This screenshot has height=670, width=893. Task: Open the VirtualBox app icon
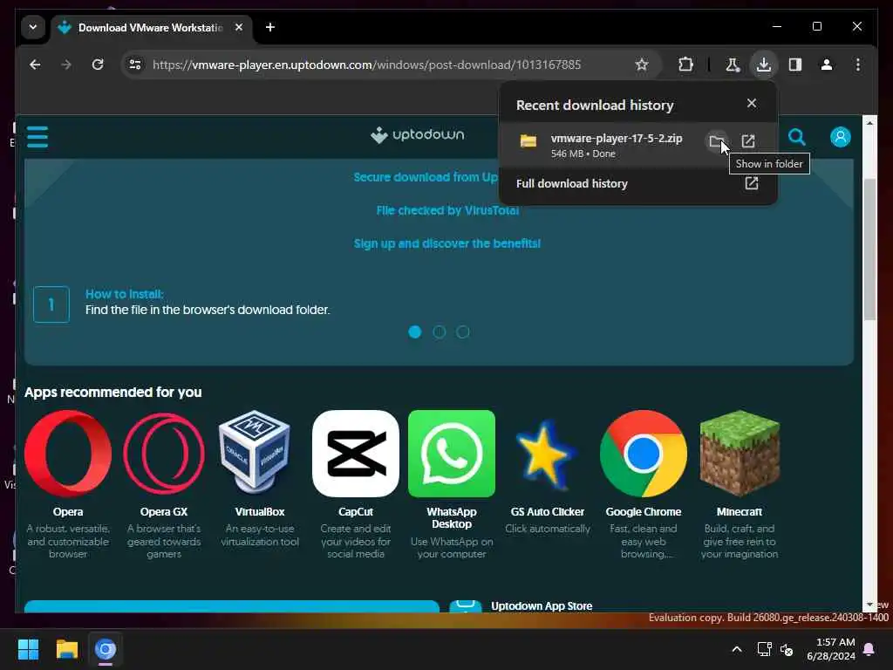[256, 452]
